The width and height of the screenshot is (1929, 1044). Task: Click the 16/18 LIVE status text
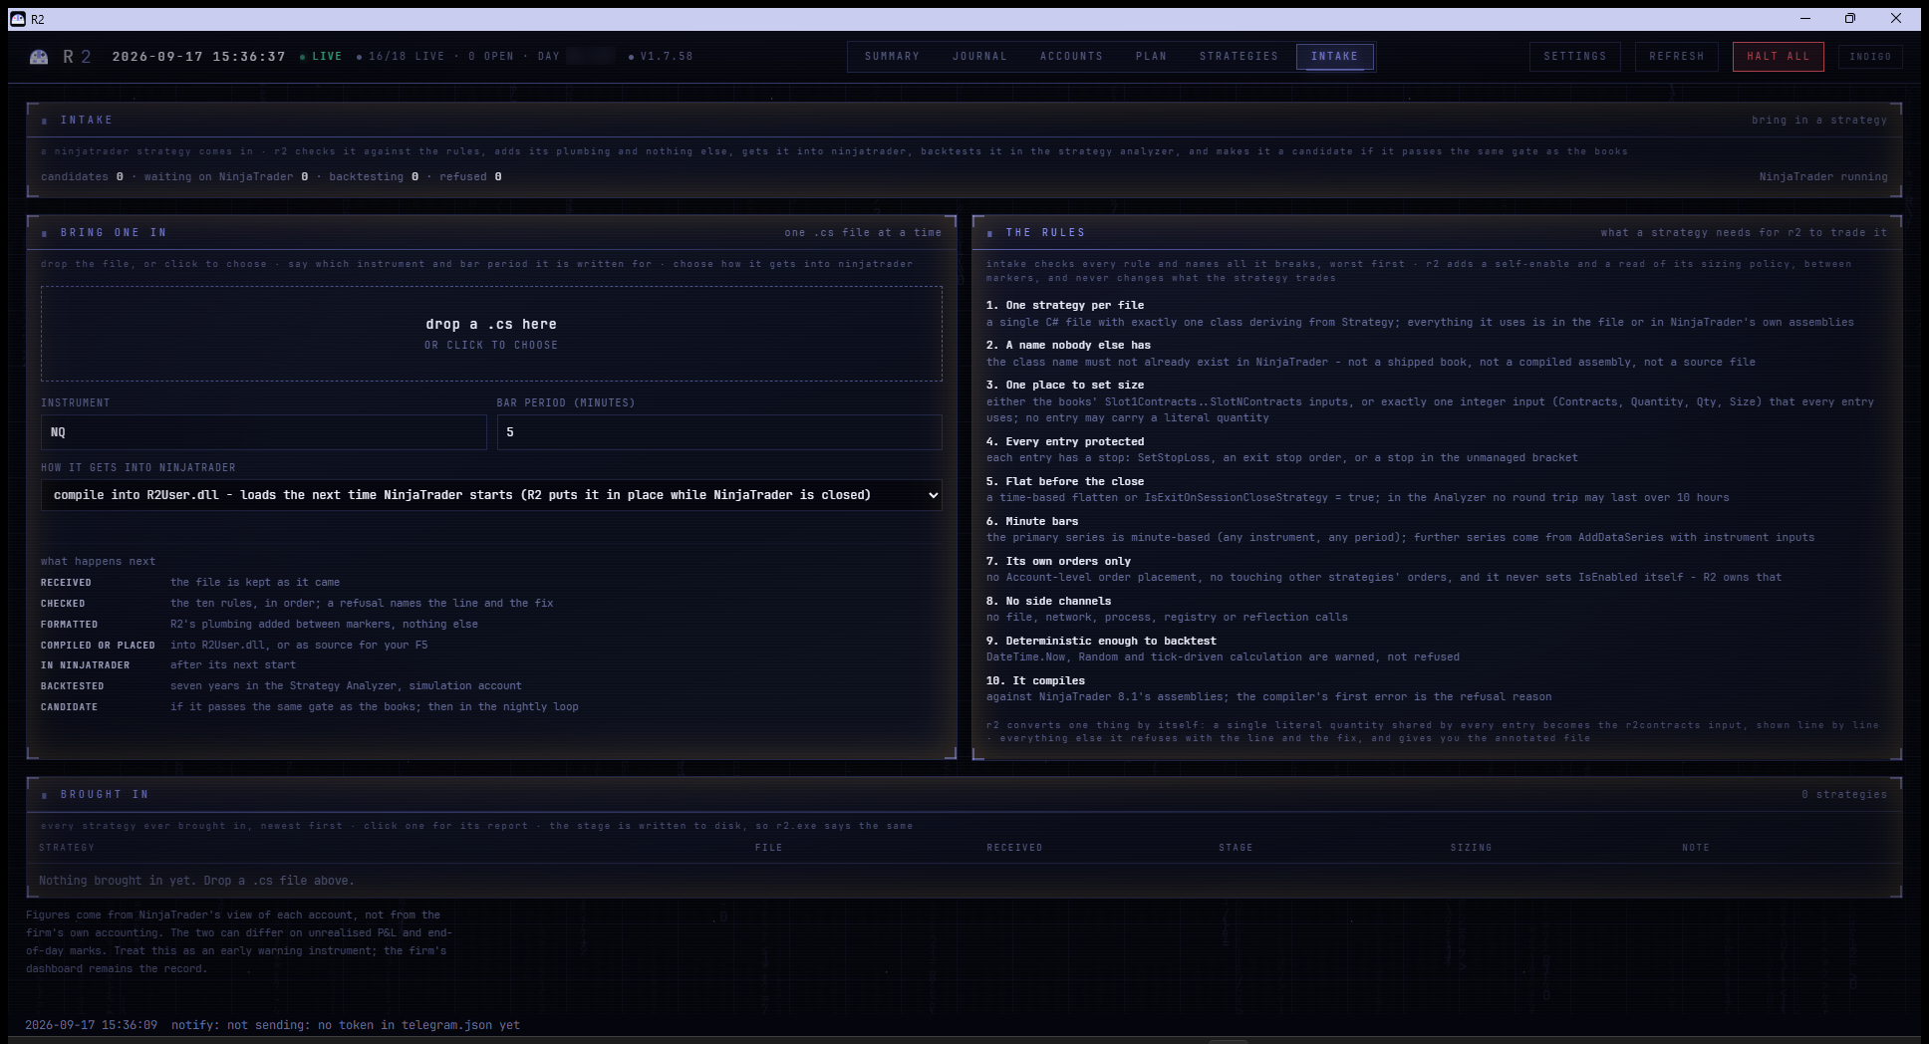402,57
